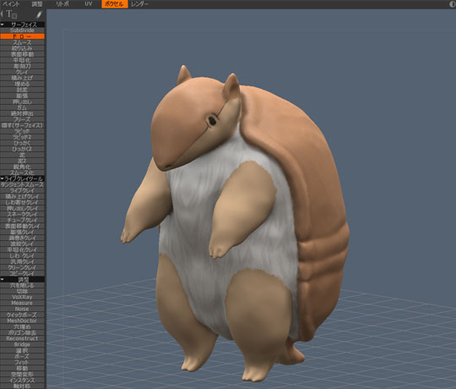Select the クレイ tool
The image size is (456, 389).
click(23, 72)
